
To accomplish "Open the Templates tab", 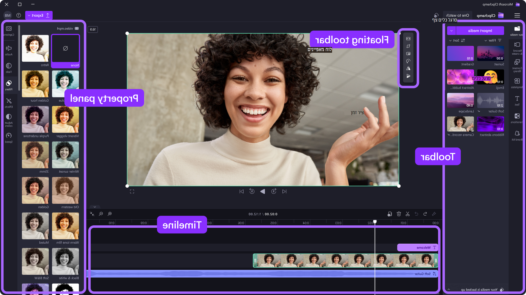I will 517,83.
